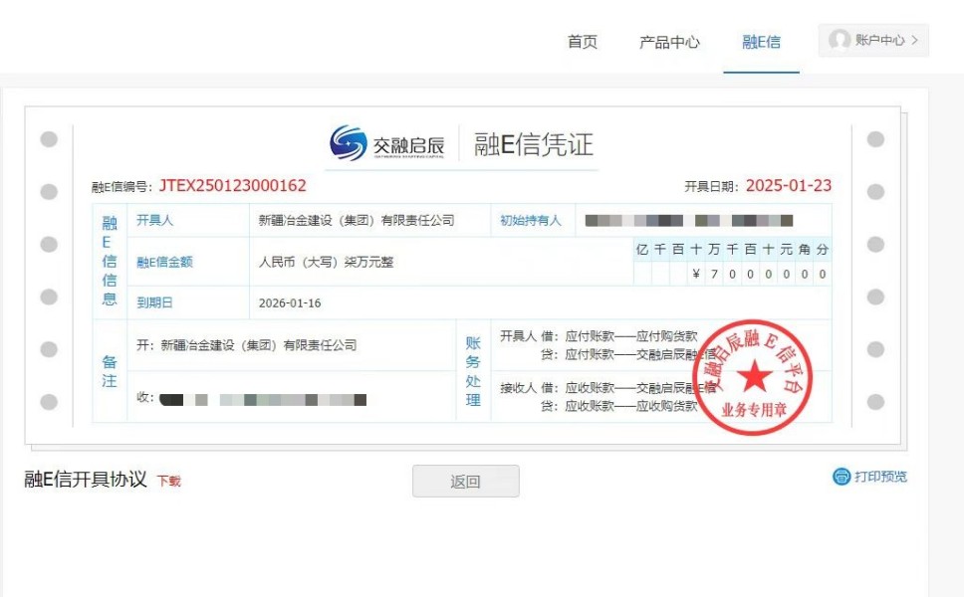
Task: Click the 开具人 field label
Action: coord(154,221)
